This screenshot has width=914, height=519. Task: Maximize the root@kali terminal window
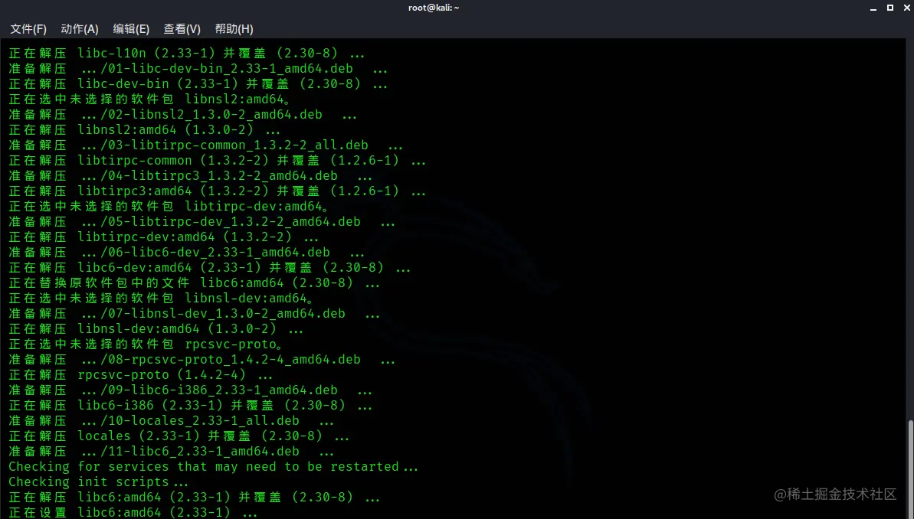click(890, 8)
